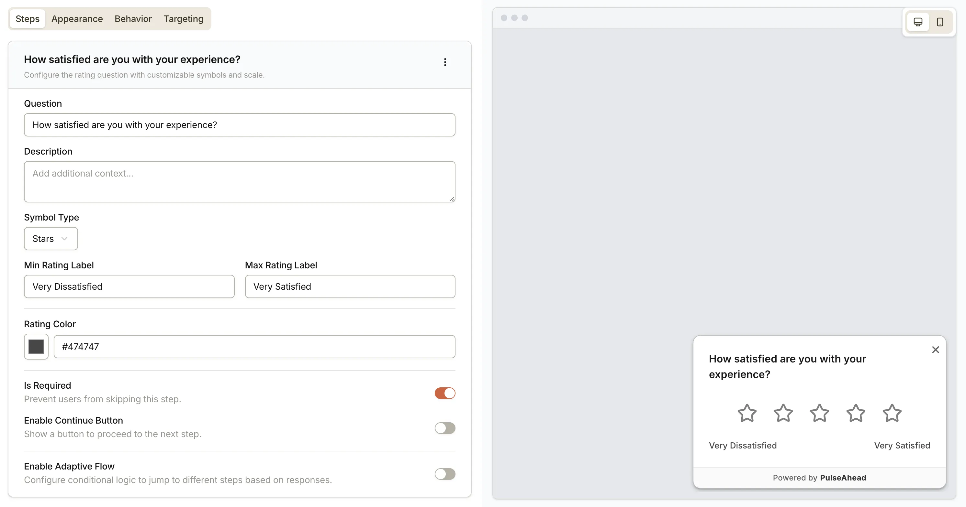Pick the fifth star rating

pos(892,413)
